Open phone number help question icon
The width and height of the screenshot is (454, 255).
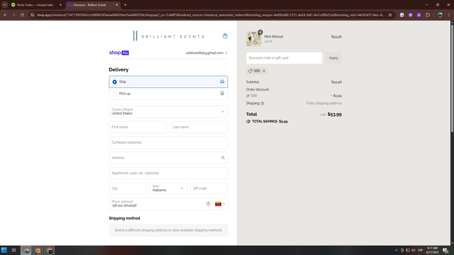[208, 204]
